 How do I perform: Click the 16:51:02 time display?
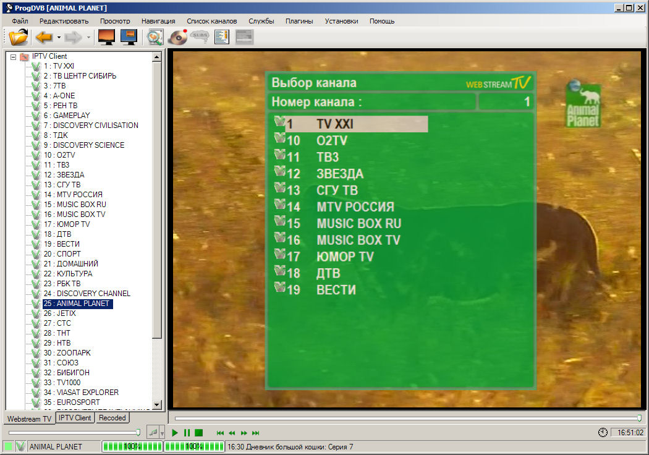point(629,433)
